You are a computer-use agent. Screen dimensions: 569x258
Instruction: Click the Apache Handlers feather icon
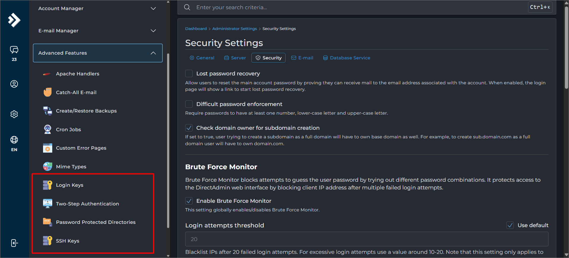point(47,74)
